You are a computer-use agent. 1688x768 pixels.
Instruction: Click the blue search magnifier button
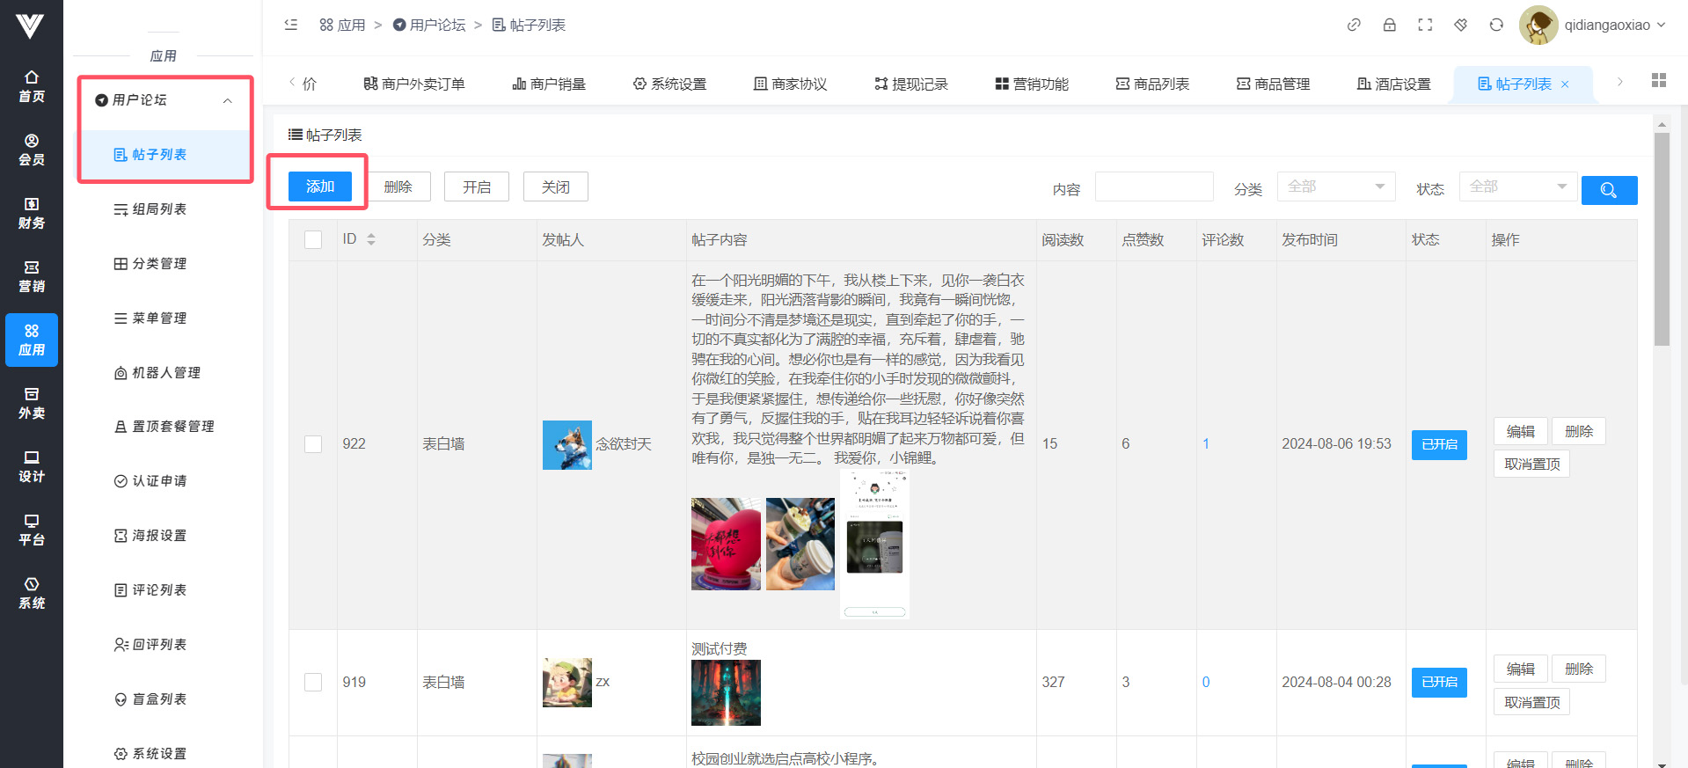click(x=1608, y=190)
